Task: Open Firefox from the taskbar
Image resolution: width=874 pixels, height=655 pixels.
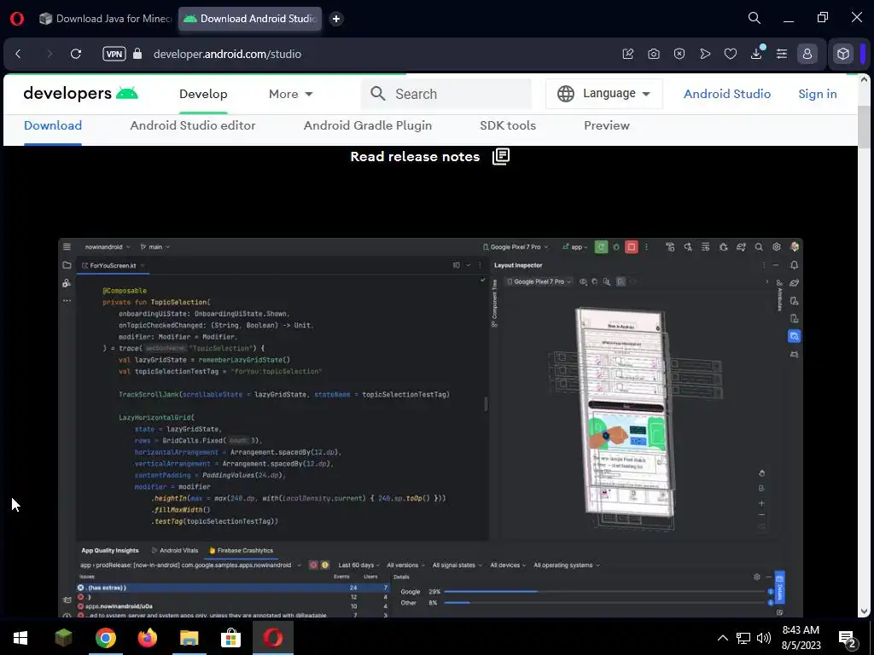Action: [147, 638]
